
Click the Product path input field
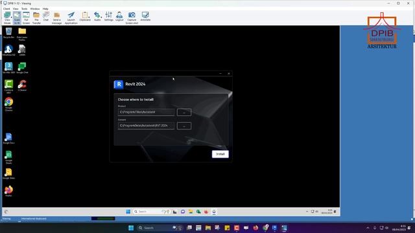146,112
